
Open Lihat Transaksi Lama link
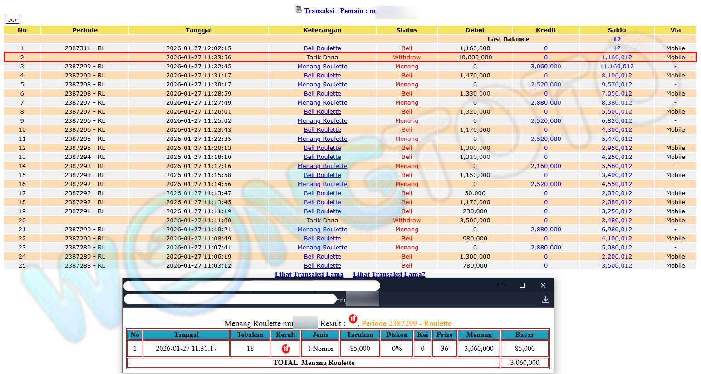(x=309, y=274)
